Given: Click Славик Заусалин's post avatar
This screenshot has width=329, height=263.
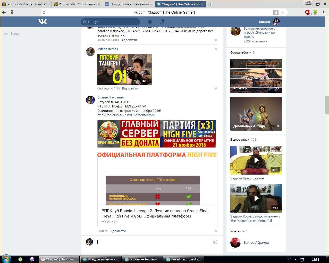Looking at the screenshot, I should 90,100.
